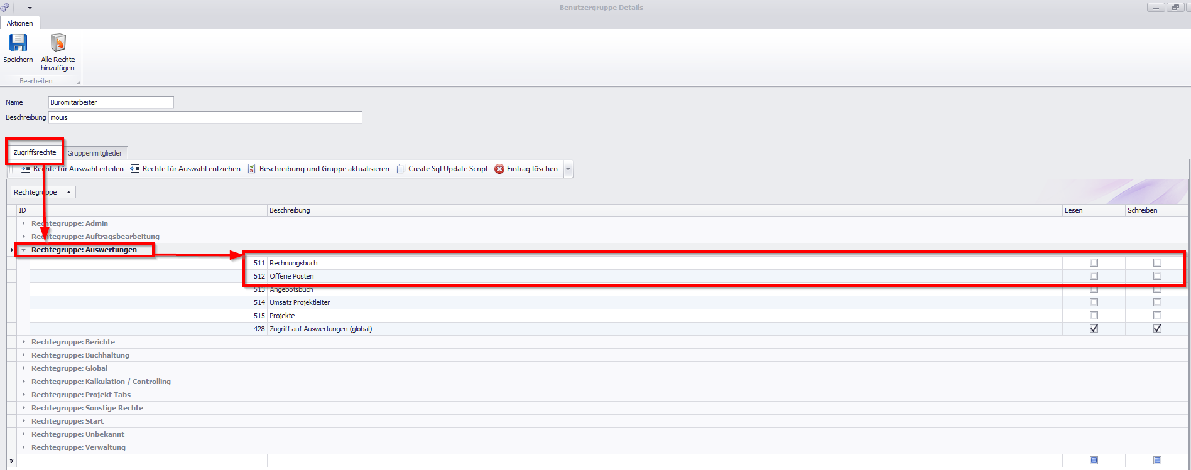Uncheck Lesen for Zugriff auf Auswertungen (global)
Image resolution: width=1191 pixels, height=470 pixels.
[x=1094, y=329]
